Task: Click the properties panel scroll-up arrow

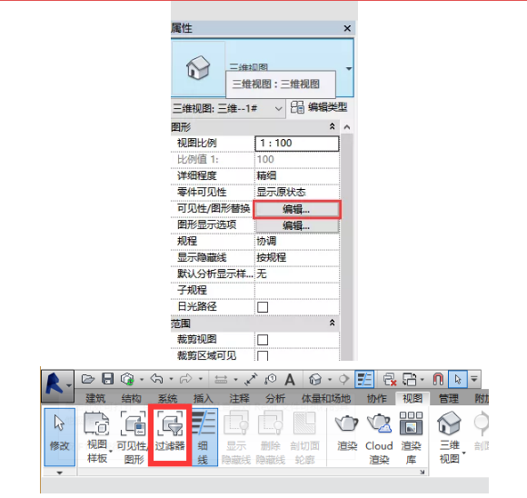Action: point(347,127)
